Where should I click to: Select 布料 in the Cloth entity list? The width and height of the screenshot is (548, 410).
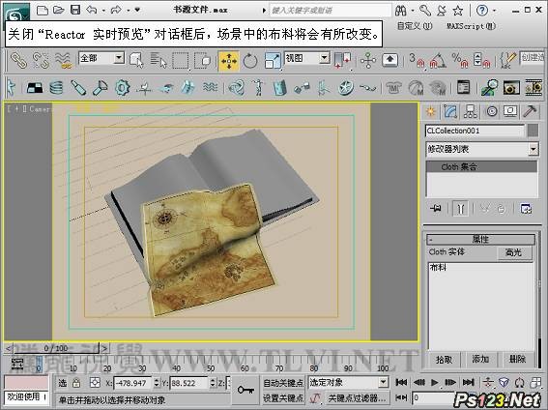pyautogui.click(x=438, y=268)
